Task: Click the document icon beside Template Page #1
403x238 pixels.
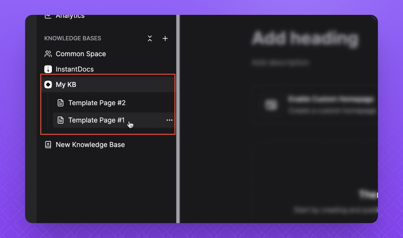Action: coord(60,120)
